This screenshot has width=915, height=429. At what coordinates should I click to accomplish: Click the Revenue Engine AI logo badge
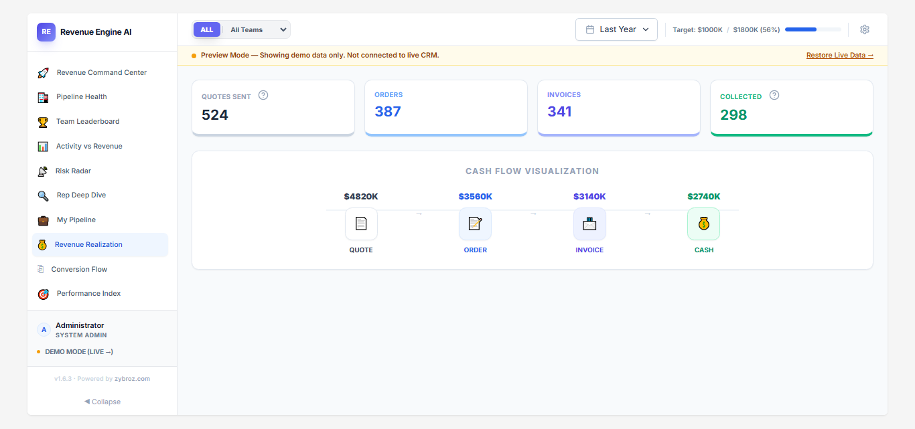point(46,31)
